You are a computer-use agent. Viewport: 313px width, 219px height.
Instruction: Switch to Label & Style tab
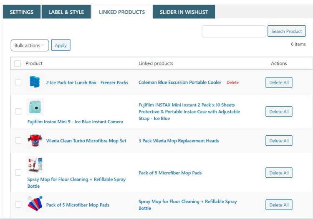(x=66, y=12)
